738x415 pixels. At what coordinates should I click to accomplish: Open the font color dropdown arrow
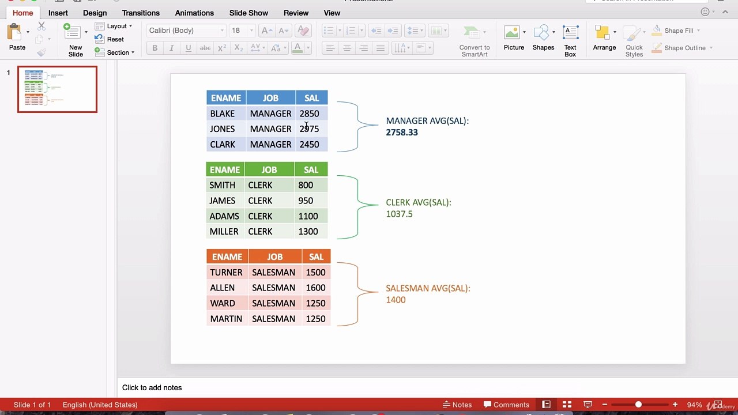308,48
